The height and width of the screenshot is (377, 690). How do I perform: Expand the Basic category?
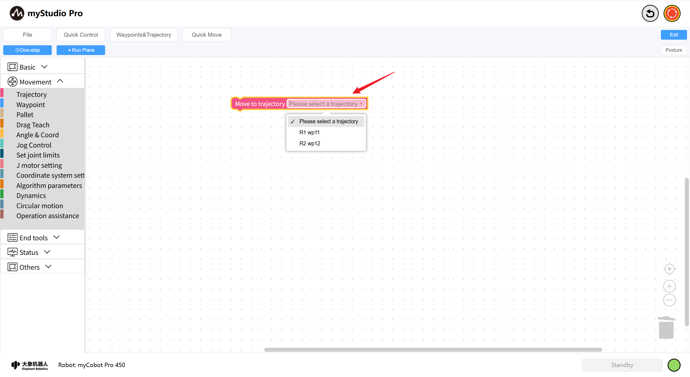tap(27, 67)
